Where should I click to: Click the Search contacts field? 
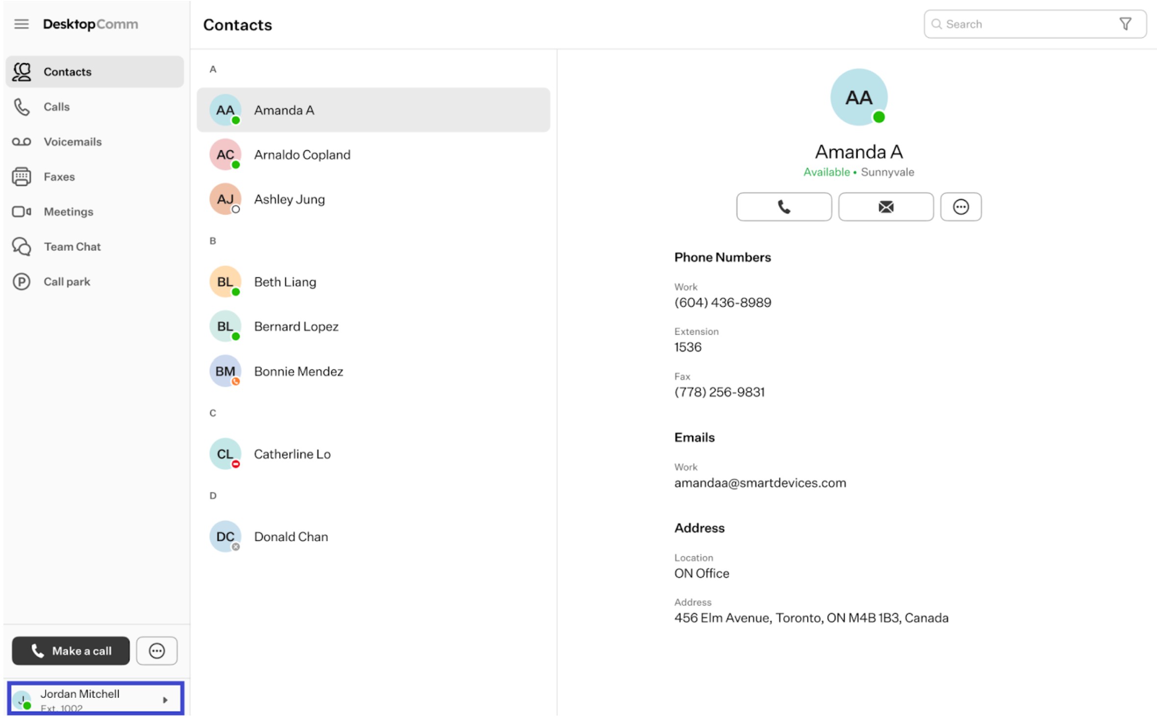tap(1035, 24)
